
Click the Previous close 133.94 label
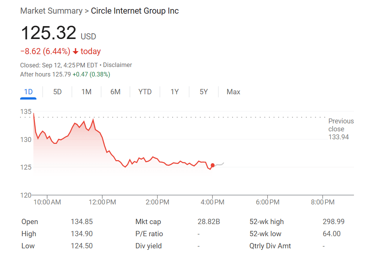coord(341,129)
